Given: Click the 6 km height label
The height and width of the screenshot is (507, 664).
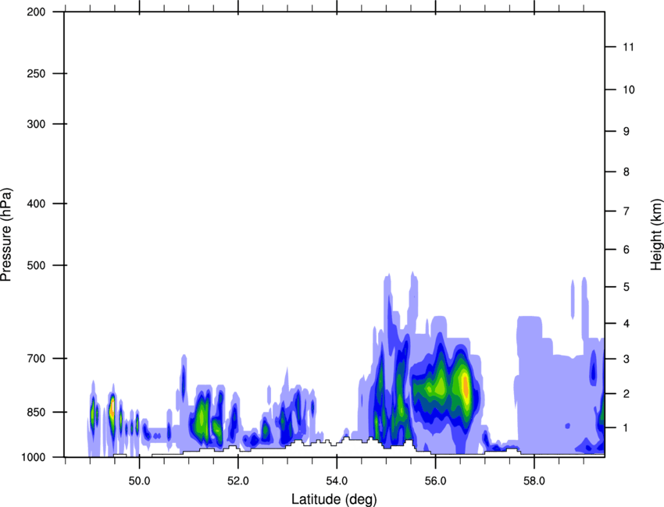Looking at the screenshot, I should [x=626, y=250].
